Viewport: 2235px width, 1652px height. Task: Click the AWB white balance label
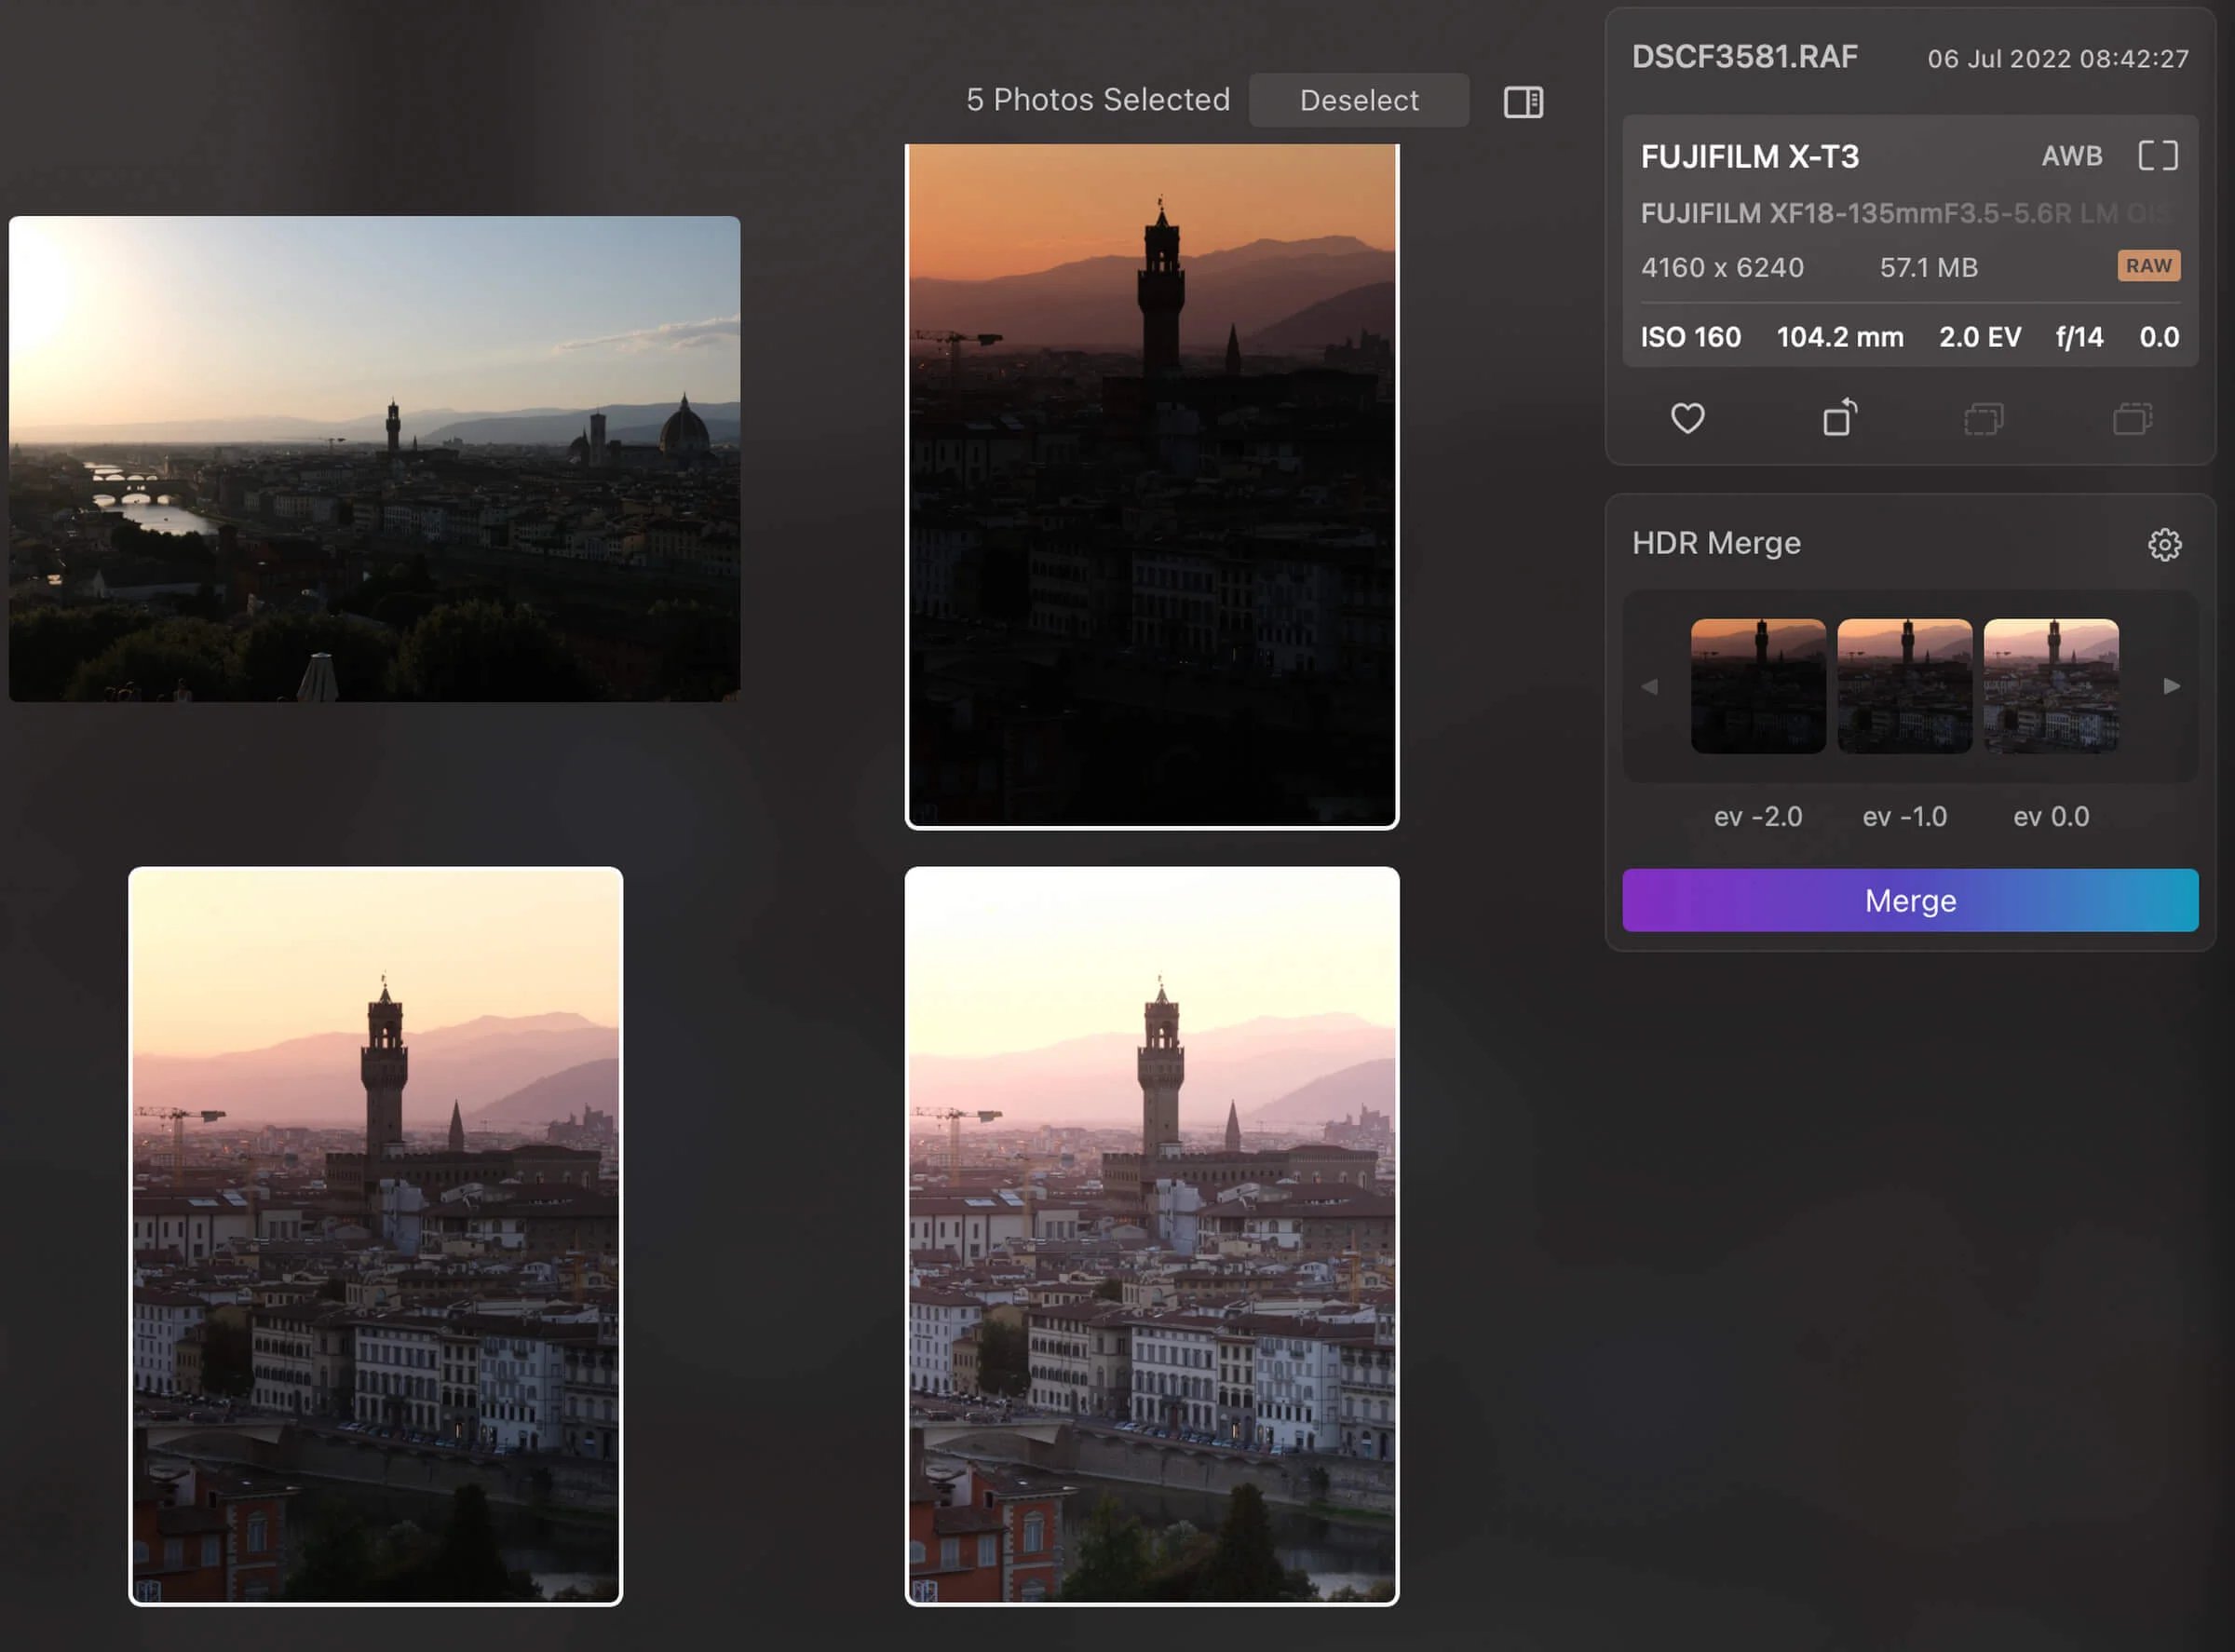point(2071,156)
